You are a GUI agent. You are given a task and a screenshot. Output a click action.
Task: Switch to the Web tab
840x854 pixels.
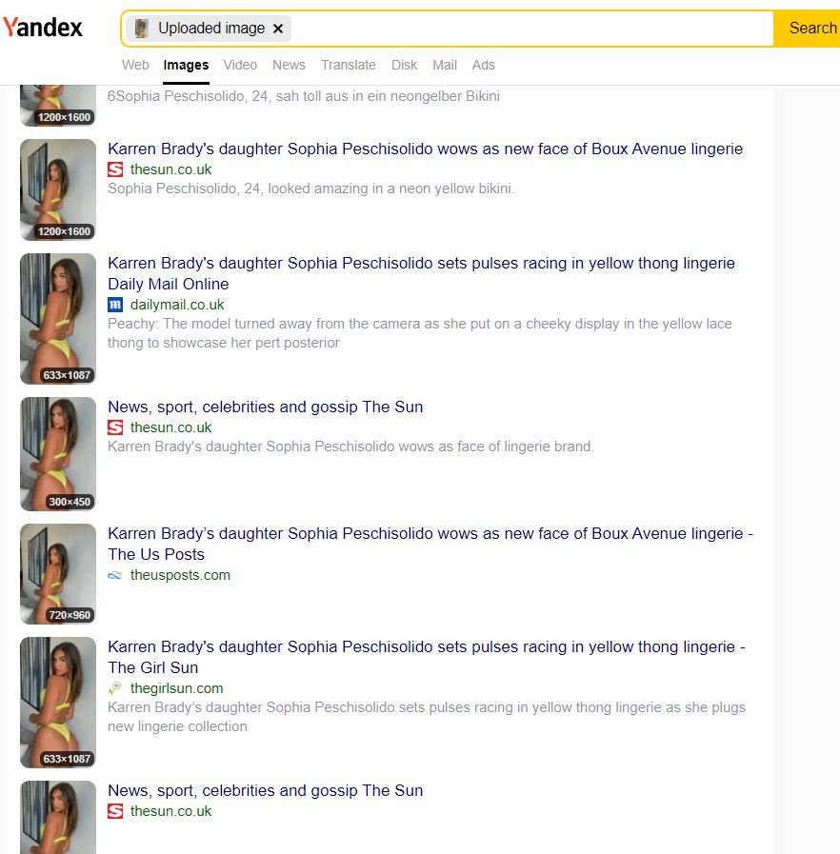(135, 65)
